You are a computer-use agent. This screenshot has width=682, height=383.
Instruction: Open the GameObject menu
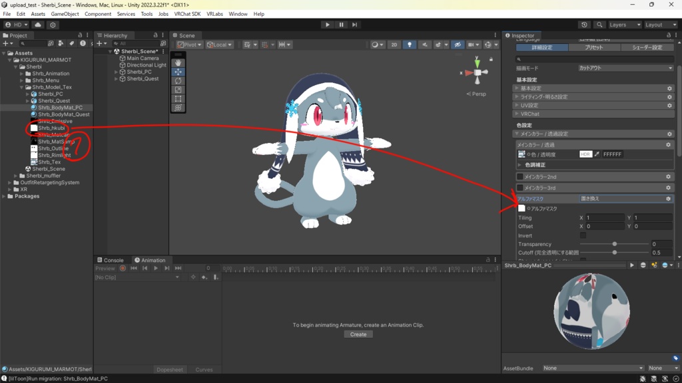click(65, 14)
